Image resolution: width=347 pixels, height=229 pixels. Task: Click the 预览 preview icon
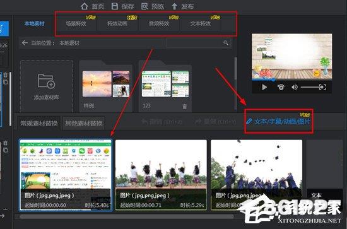tap(144, 6)
